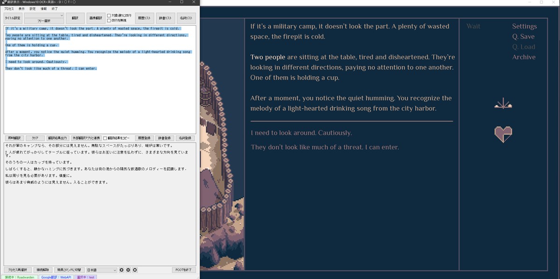Click the 履歴登録 button
Image resolution: width=560 pixels, height=279 pixels.
click(x=144, y=138)
